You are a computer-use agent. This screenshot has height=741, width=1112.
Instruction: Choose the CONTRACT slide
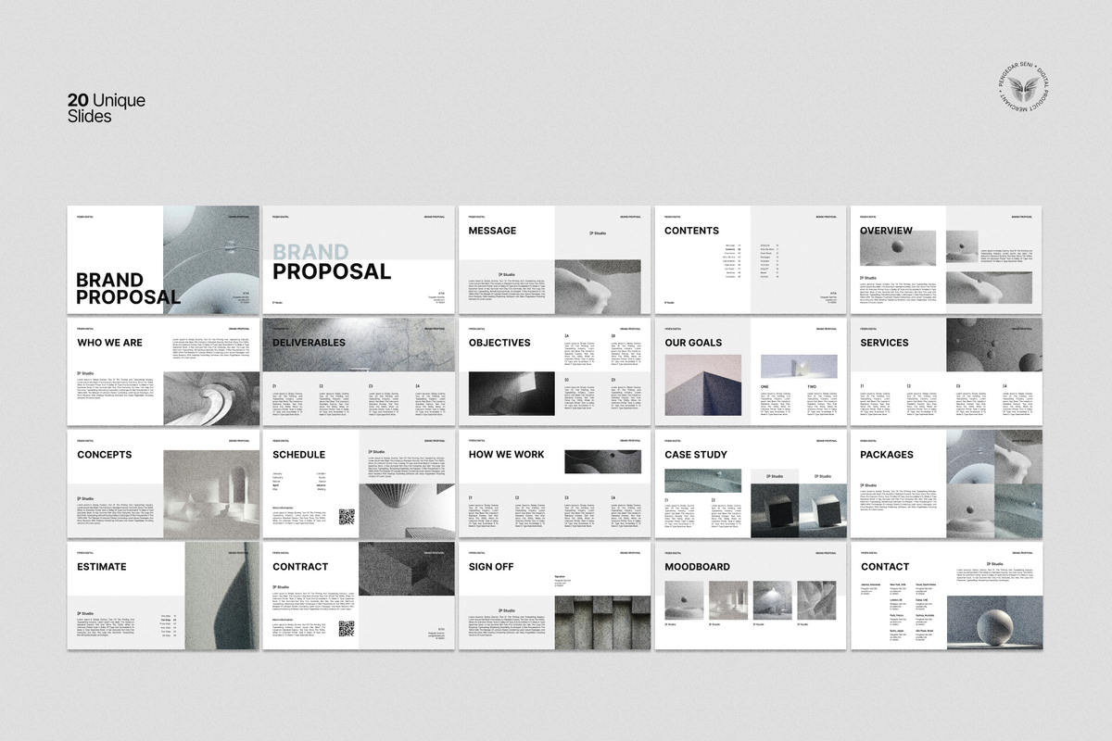point(360,597)
